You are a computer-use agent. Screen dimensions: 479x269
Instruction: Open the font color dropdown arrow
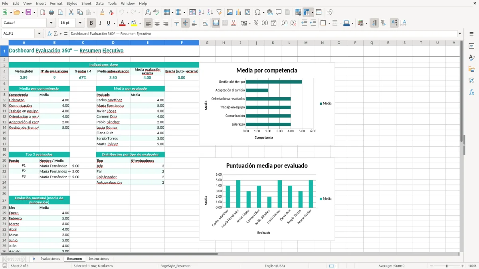[x=128, y=23]
